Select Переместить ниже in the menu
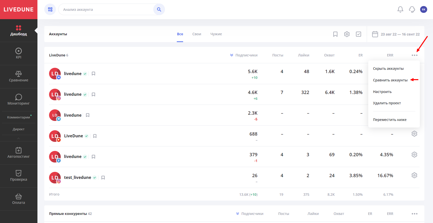 point(390,120)
